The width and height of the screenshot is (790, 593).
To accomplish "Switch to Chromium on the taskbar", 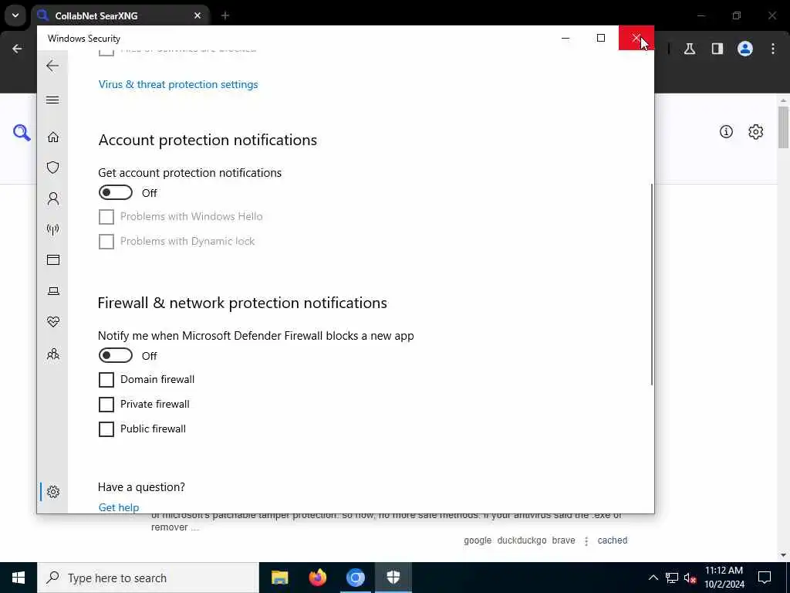I will coord(355,578).
